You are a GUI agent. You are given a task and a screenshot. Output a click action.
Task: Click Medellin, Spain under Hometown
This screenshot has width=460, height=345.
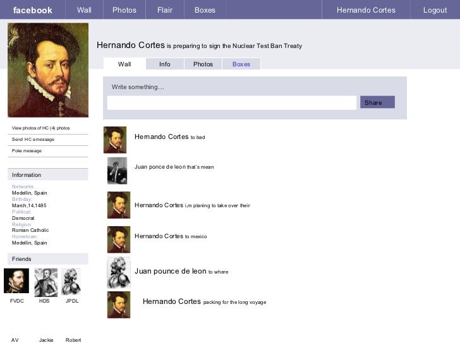[x=29, y=243]
